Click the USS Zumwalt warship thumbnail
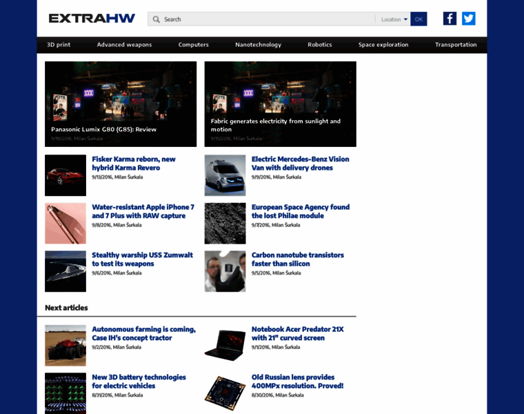The width and height of the screenshot is (524, 414). click(x=65, y=271)
